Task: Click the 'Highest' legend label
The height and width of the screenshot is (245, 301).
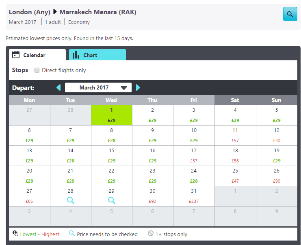Action: pyautogui.click(x=50, y=234)
